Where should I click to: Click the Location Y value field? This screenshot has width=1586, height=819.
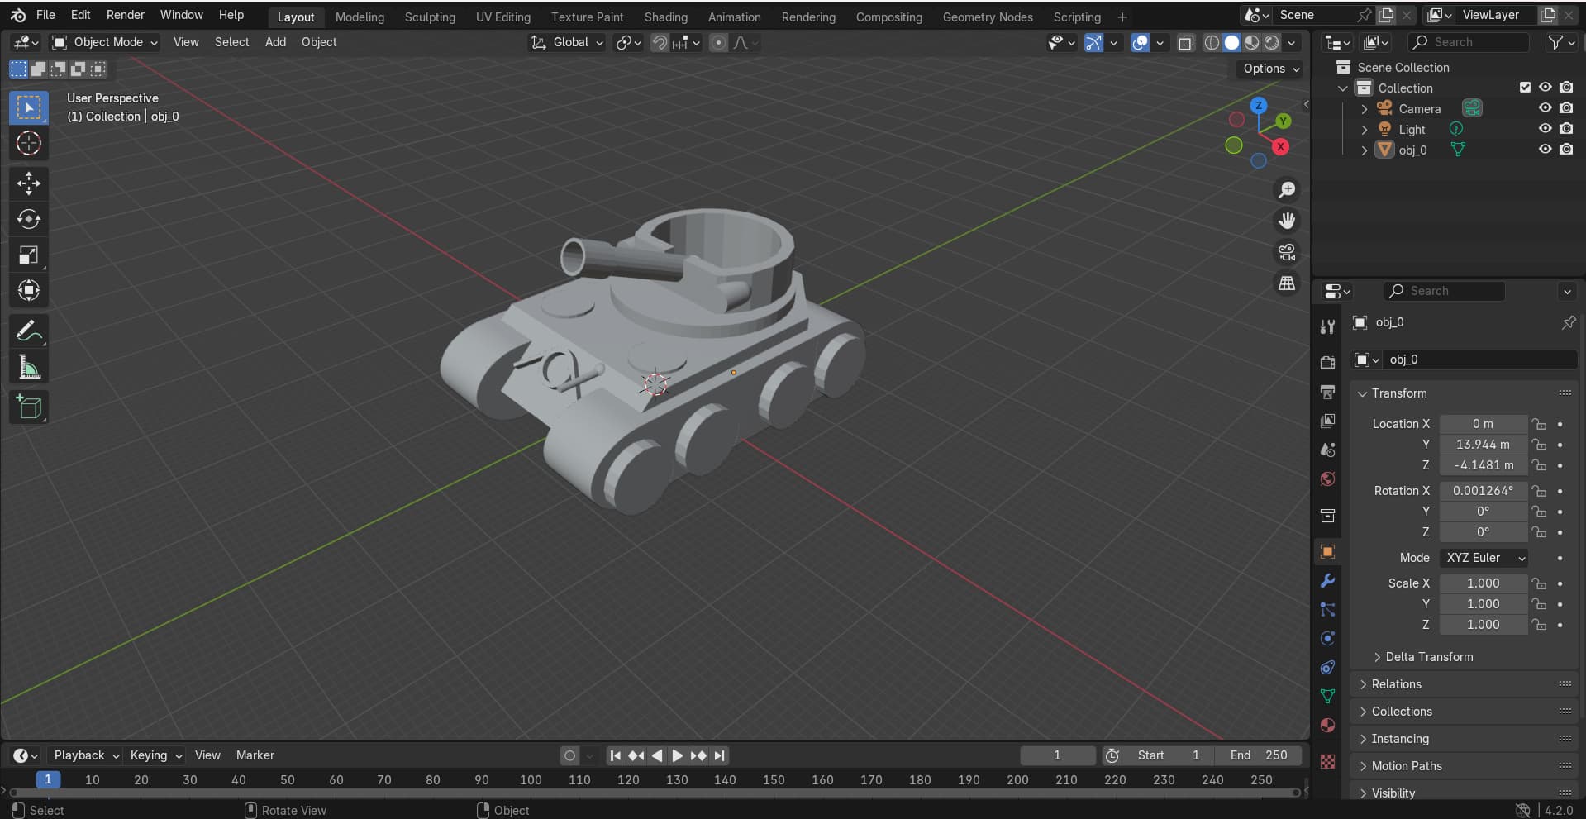(1483, 445)
